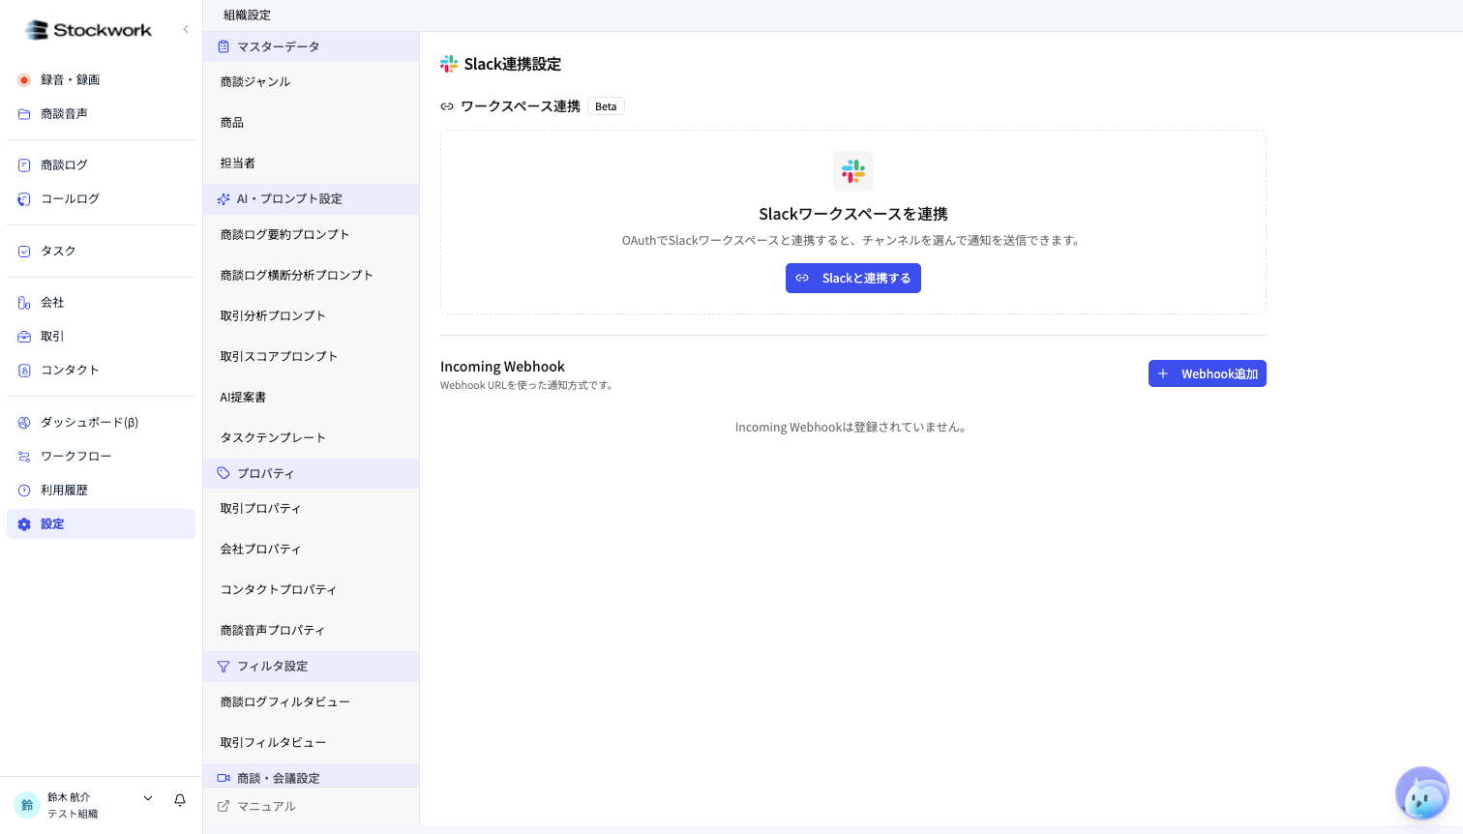Click the Incoming Webhook heading
The width and height of the screenshot is (1463, 834).
click(502, 367)
